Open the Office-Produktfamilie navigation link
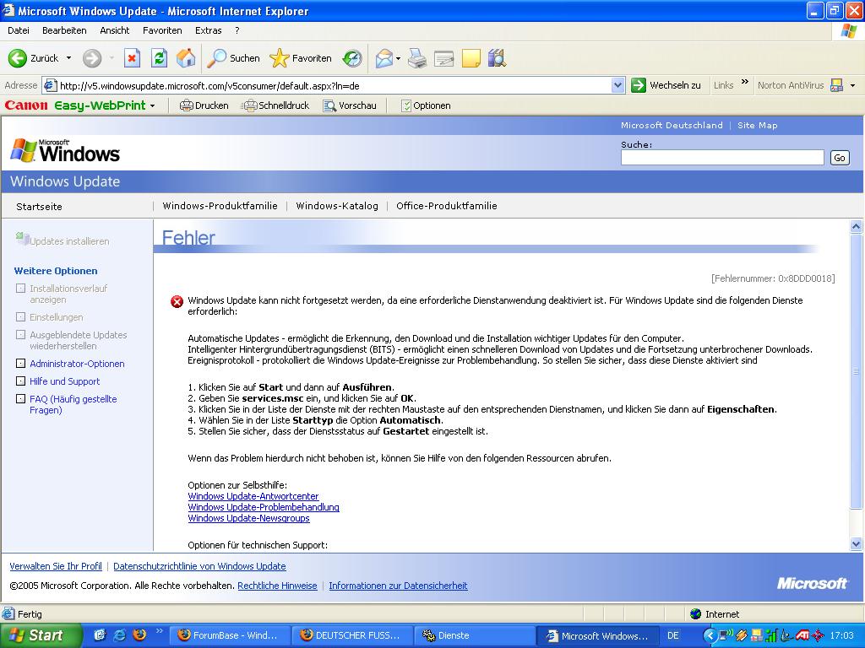Screen dimensions: 865x648 446,206
